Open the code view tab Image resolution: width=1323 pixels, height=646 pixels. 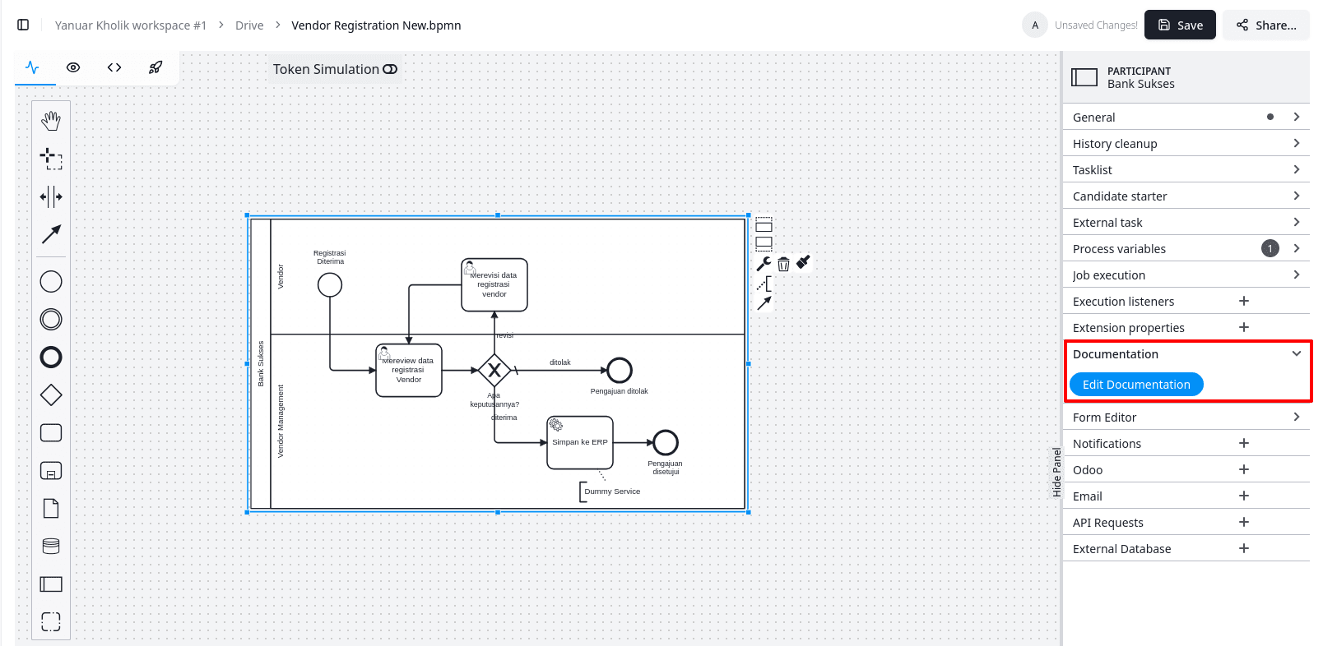point(114,67)
